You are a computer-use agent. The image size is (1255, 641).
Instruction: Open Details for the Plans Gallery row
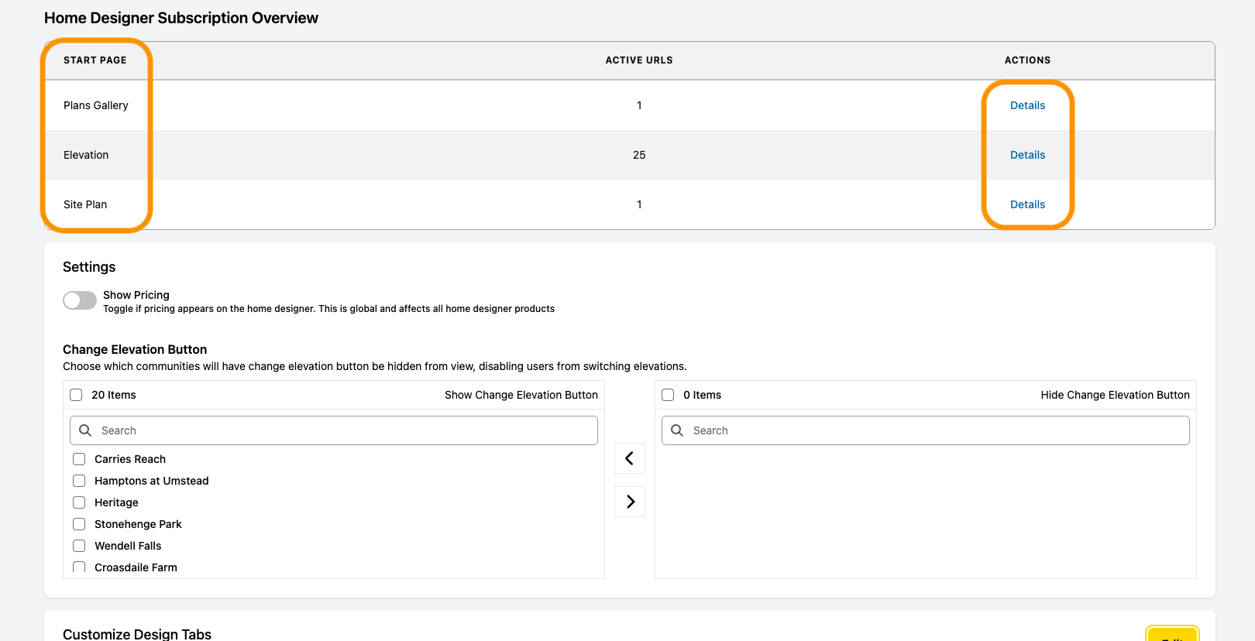coord(1027,105)
